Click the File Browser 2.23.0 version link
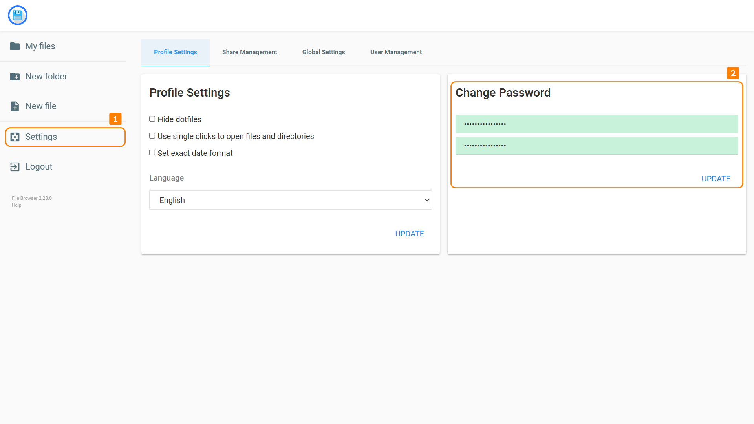Image resolution: width=754 pixels, height=424 pixels. (32, 198)
